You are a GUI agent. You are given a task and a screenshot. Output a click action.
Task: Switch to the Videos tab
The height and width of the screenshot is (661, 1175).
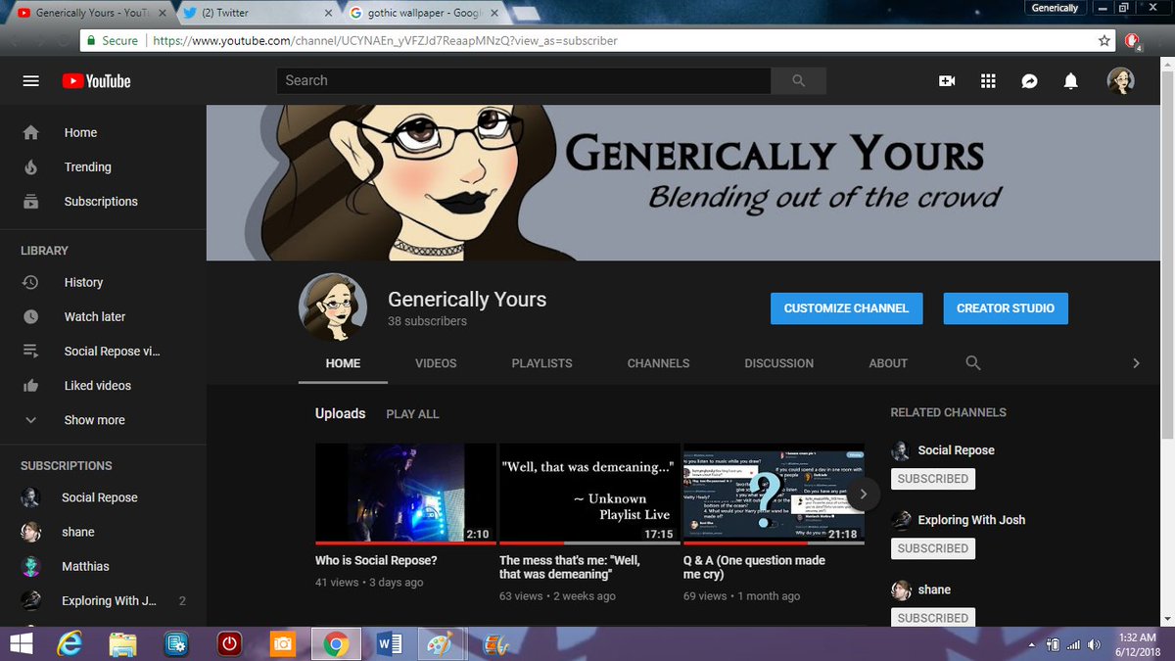click(436, 363)
